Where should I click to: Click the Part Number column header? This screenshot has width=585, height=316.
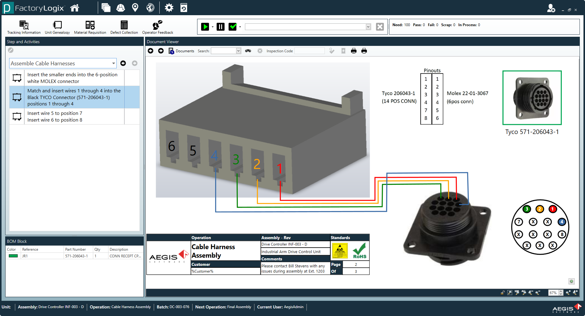click(x=78, y=249)
